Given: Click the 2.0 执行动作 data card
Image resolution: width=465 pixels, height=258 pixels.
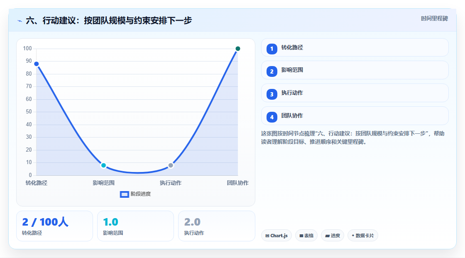Looking at the screenshot, I should [216, 226].
